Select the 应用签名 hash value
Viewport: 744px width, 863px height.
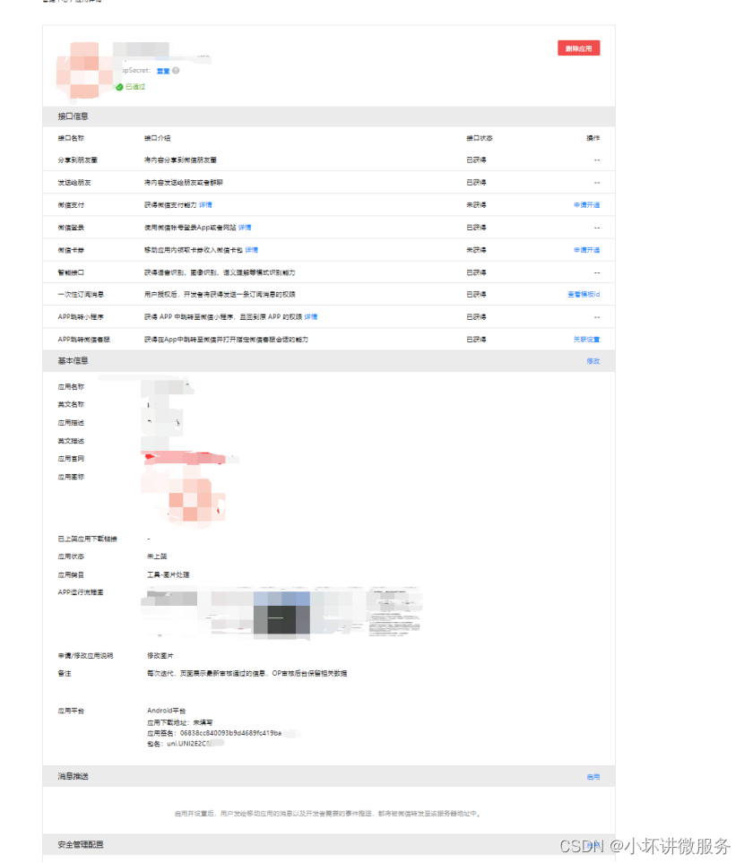(230, 733)
